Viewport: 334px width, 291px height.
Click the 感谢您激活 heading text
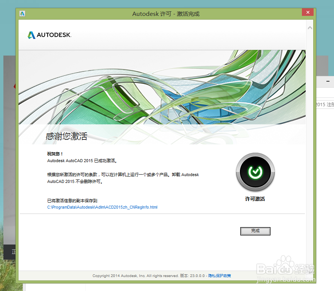[x=66, y=137]
